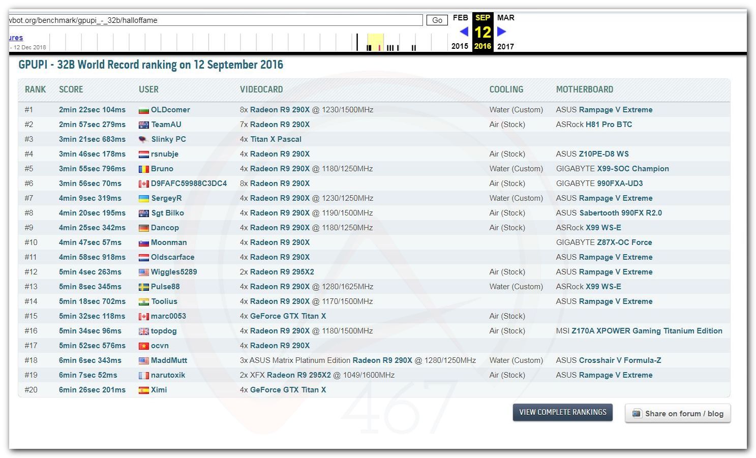The height and width of the screenshot is (458, 756).
Task: Open the 2min 22sec 104ms score
Action: click(92, 110)
